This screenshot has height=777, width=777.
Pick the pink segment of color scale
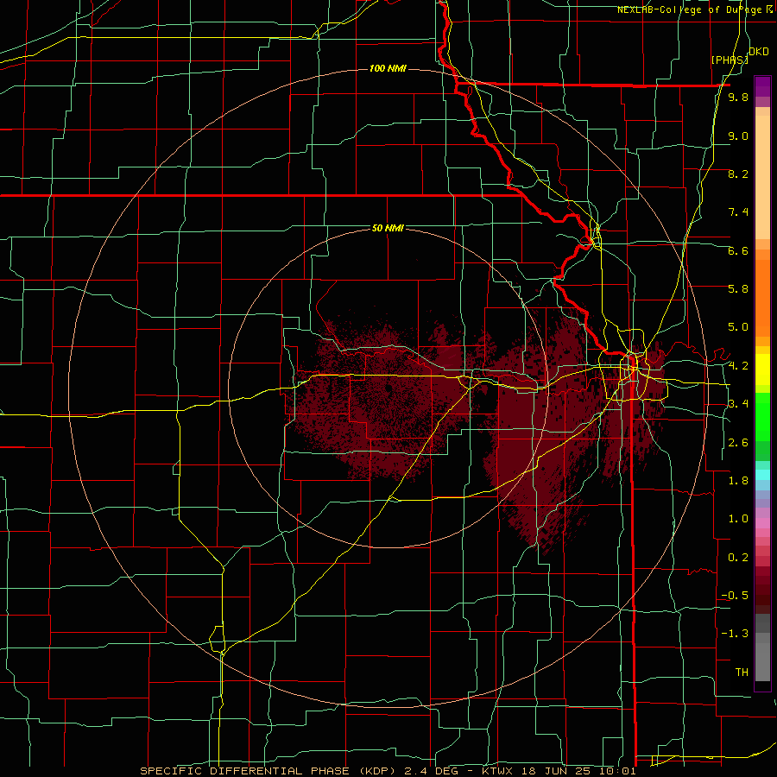762,523
